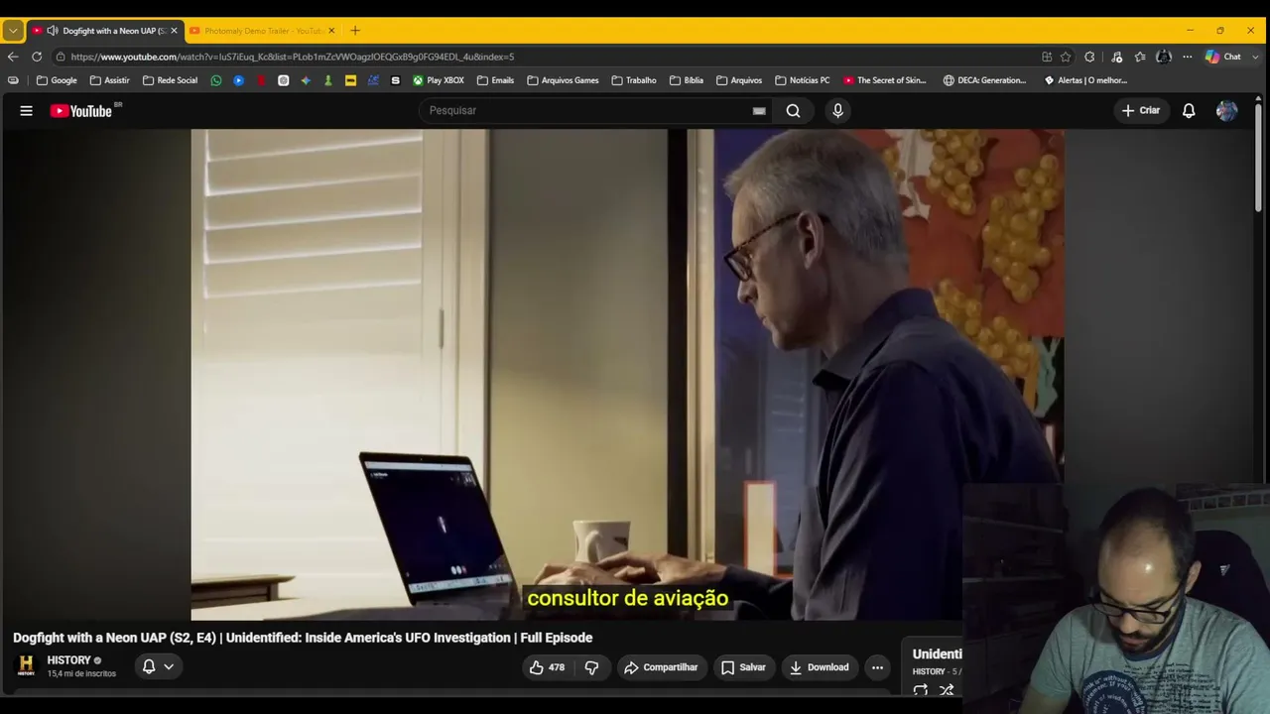Go to the YouTube home logo
Image resolution: width=1270 pixels, height=714 pixels.
point(81,111)
